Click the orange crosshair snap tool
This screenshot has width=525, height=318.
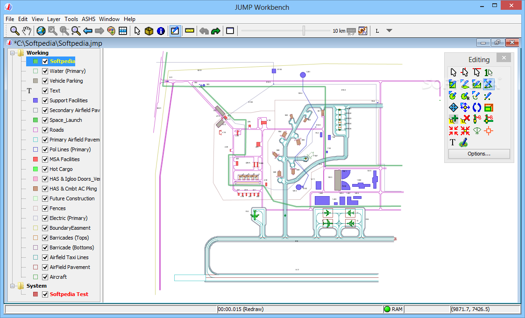click(489, 131)
